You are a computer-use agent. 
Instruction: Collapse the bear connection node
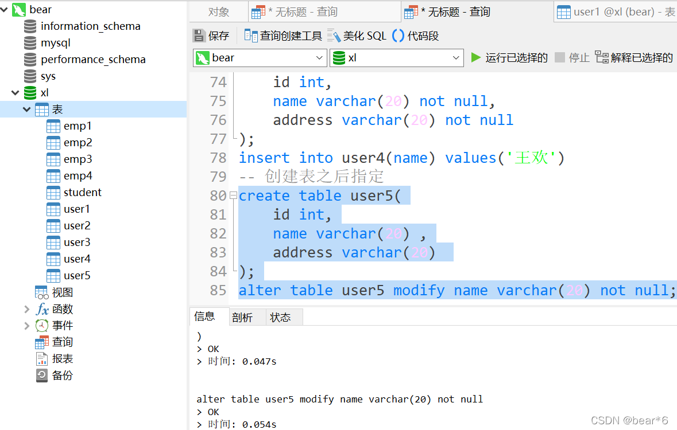click(5, 9)
